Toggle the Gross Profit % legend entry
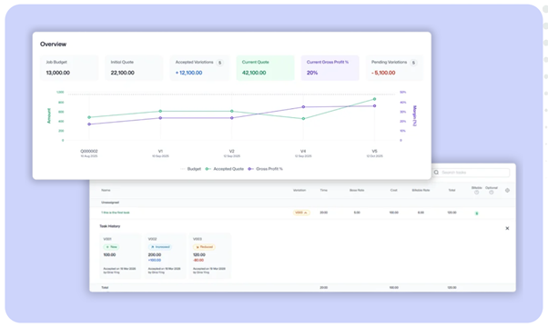Image resolution: width=548 pixels, height=327 pixels. point(265,169)
